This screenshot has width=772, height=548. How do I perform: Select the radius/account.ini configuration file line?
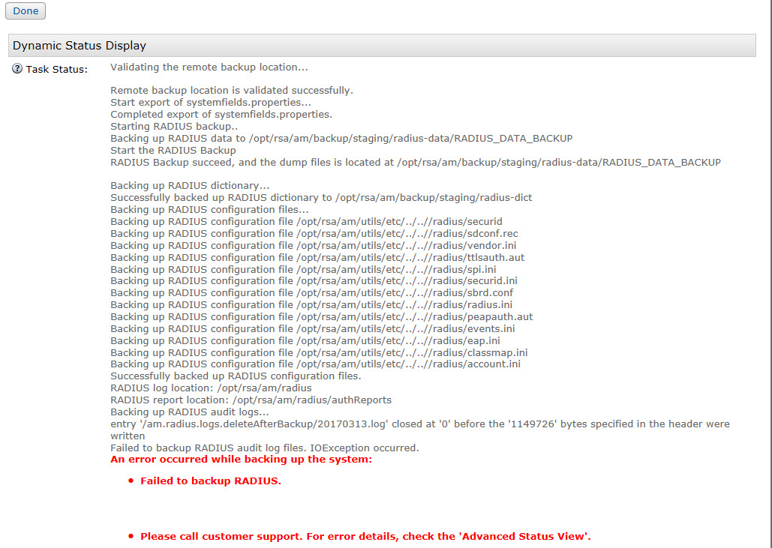click(315, 364)
